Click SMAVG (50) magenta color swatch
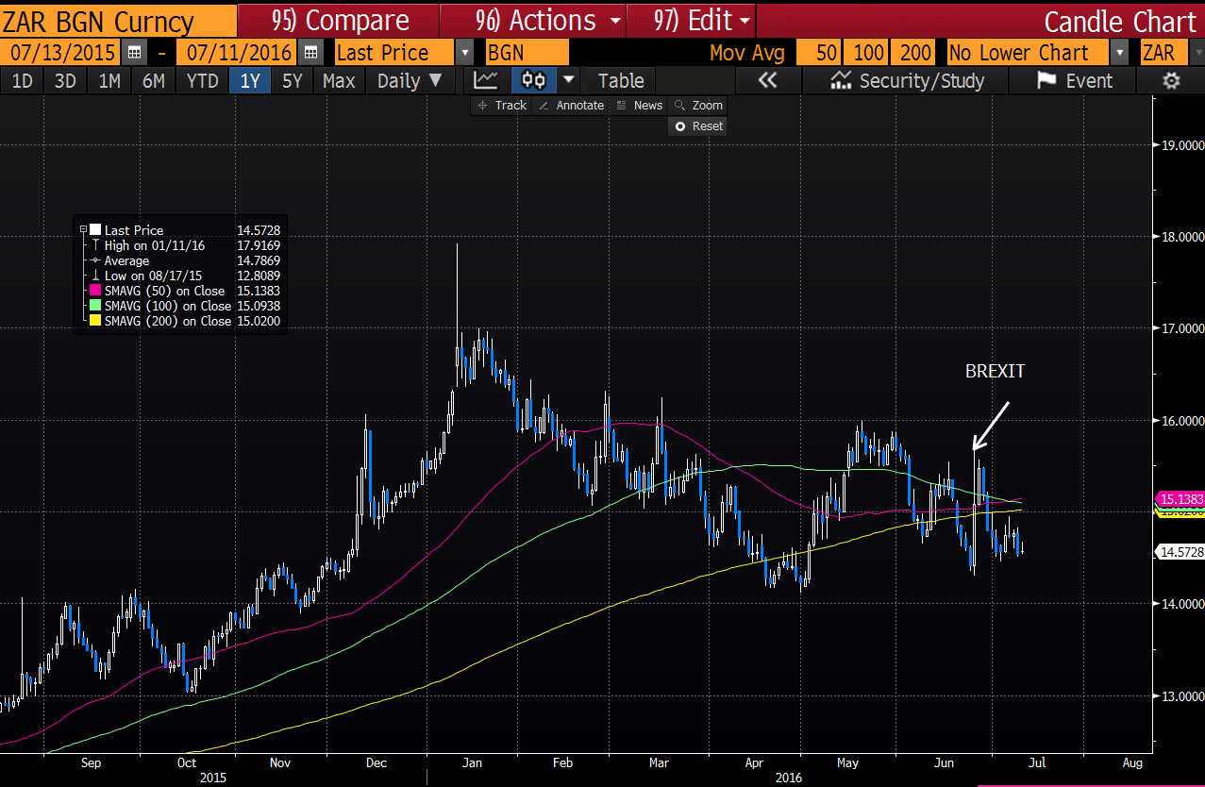 tap(94, 291)
